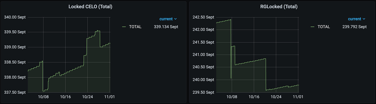Click the 340.00 Sept y-axis label
Screen dimensions: 376x104
[x=15, y=17]
